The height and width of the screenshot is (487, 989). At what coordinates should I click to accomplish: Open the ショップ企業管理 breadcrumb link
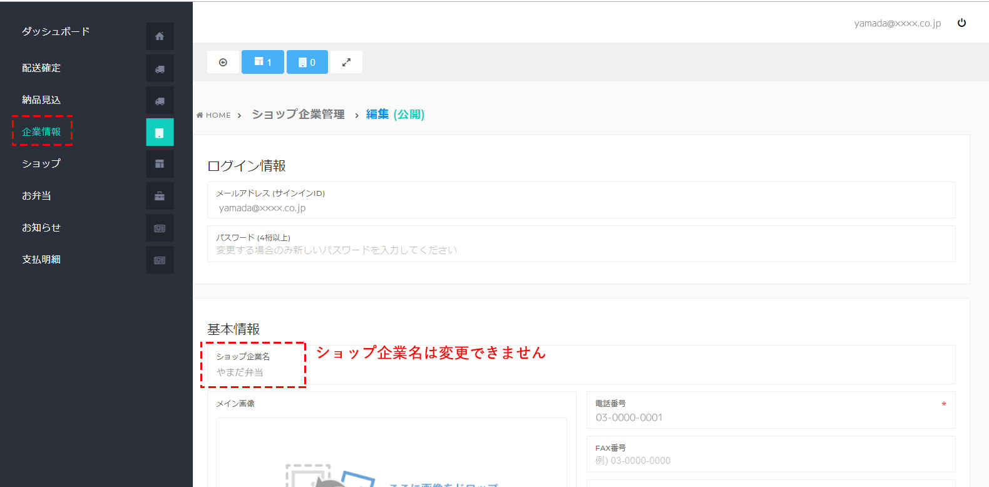[298, 115]
